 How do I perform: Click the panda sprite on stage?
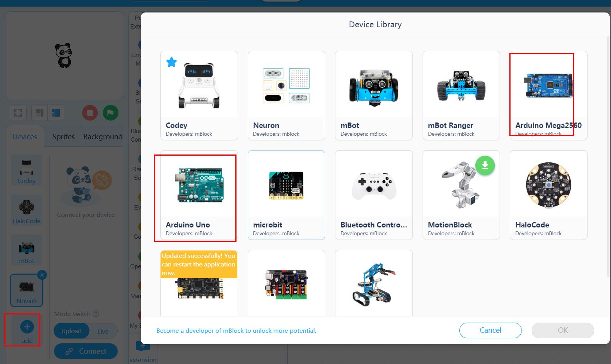click(64, 55)
